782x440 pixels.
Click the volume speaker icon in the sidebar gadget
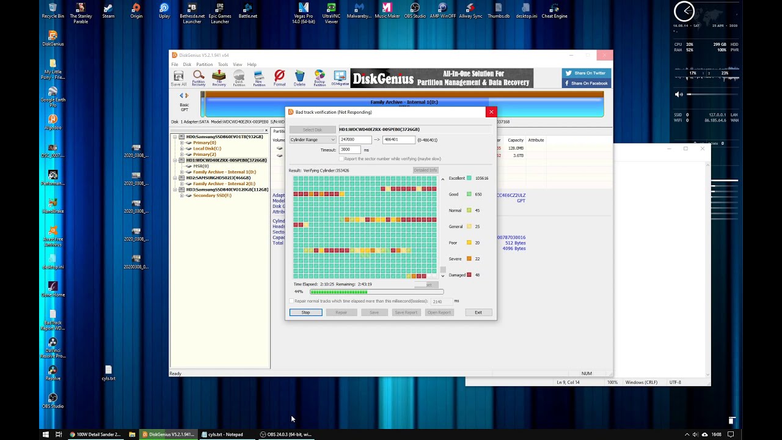click(678, 94)
